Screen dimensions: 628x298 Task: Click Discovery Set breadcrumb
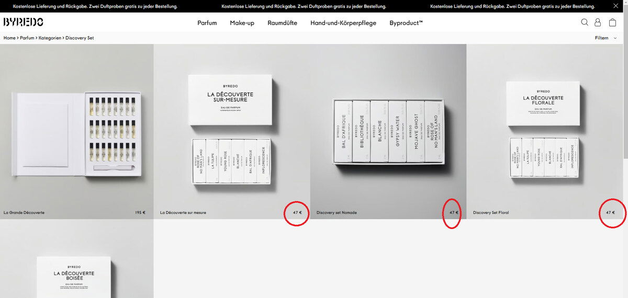pyautogui.click(x=80, y=38)
